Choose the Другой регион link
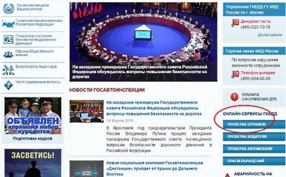Image resolution: width=286 pixels, height=177 pixels. point(270,35)
